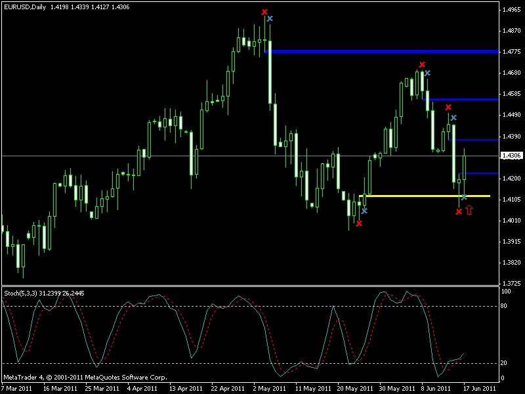
Task: Click the 1.4775 price scale label
Action: [512, 52]
